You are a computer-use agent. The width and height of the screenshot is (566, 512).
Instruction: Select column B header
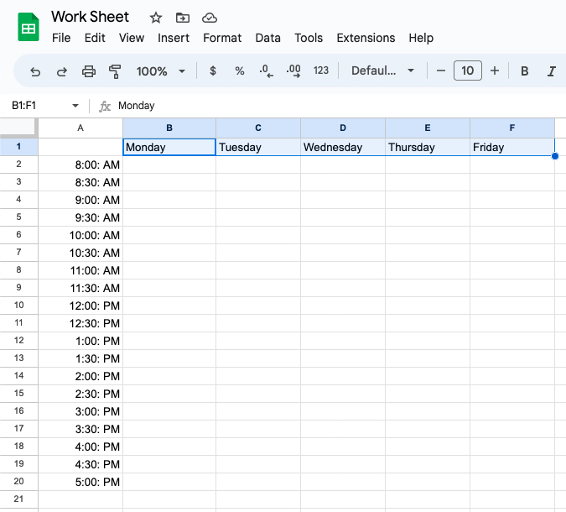click(x=169, y=128)
